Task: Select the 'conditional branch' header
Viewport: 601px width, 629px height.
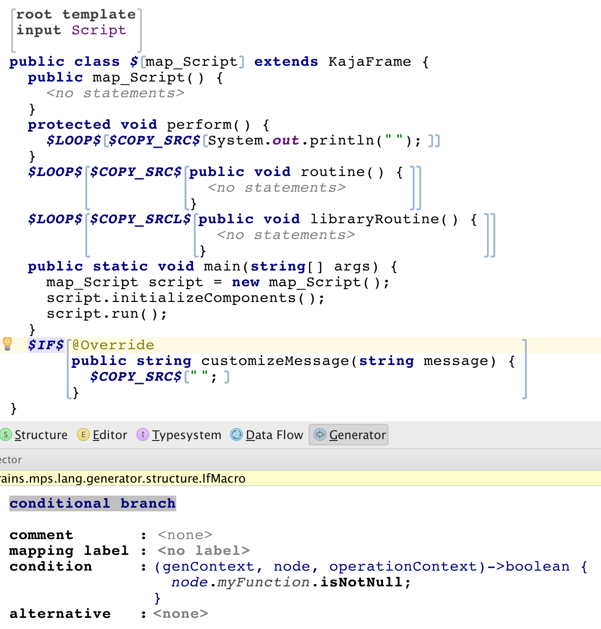Action: point(93,503)
